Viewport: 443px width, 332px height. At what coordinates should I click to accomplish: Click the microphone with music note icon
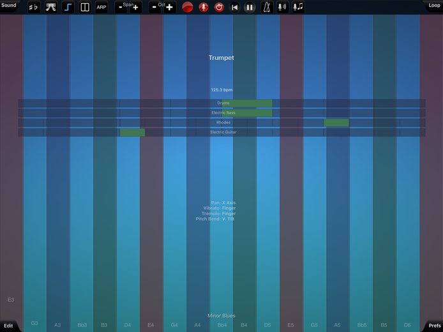point(298,8)
